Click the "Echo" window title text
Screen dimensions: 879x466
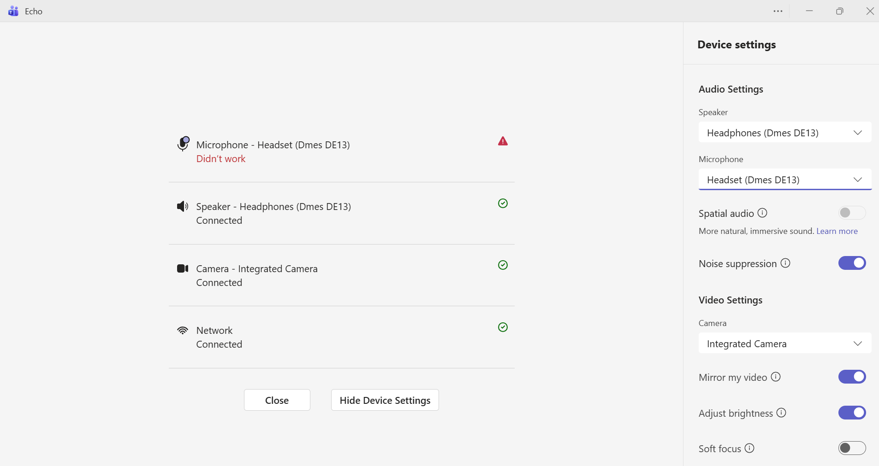coord(34,12)
